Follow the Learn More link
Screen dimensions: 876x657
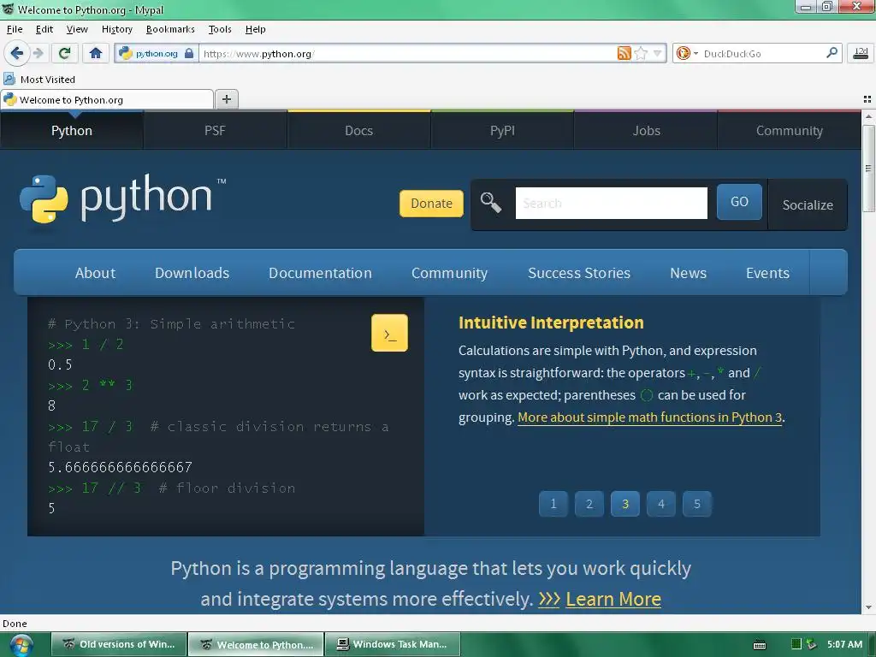(613, 599)
